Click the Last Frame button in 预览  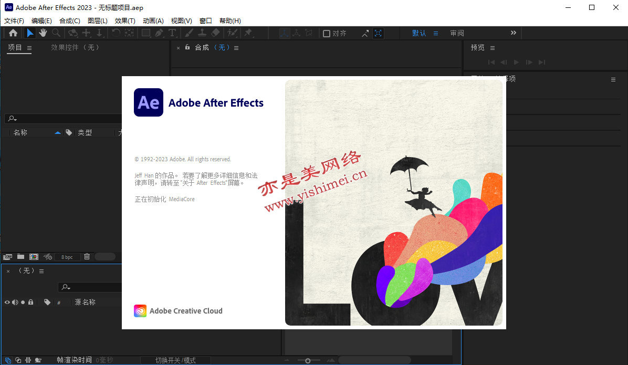(x=542, y=62)
